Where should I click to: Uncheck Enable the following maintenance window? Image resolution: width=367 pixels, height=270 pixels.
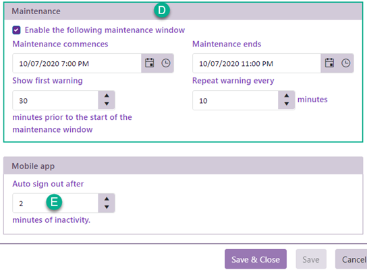tap(16, 30)
